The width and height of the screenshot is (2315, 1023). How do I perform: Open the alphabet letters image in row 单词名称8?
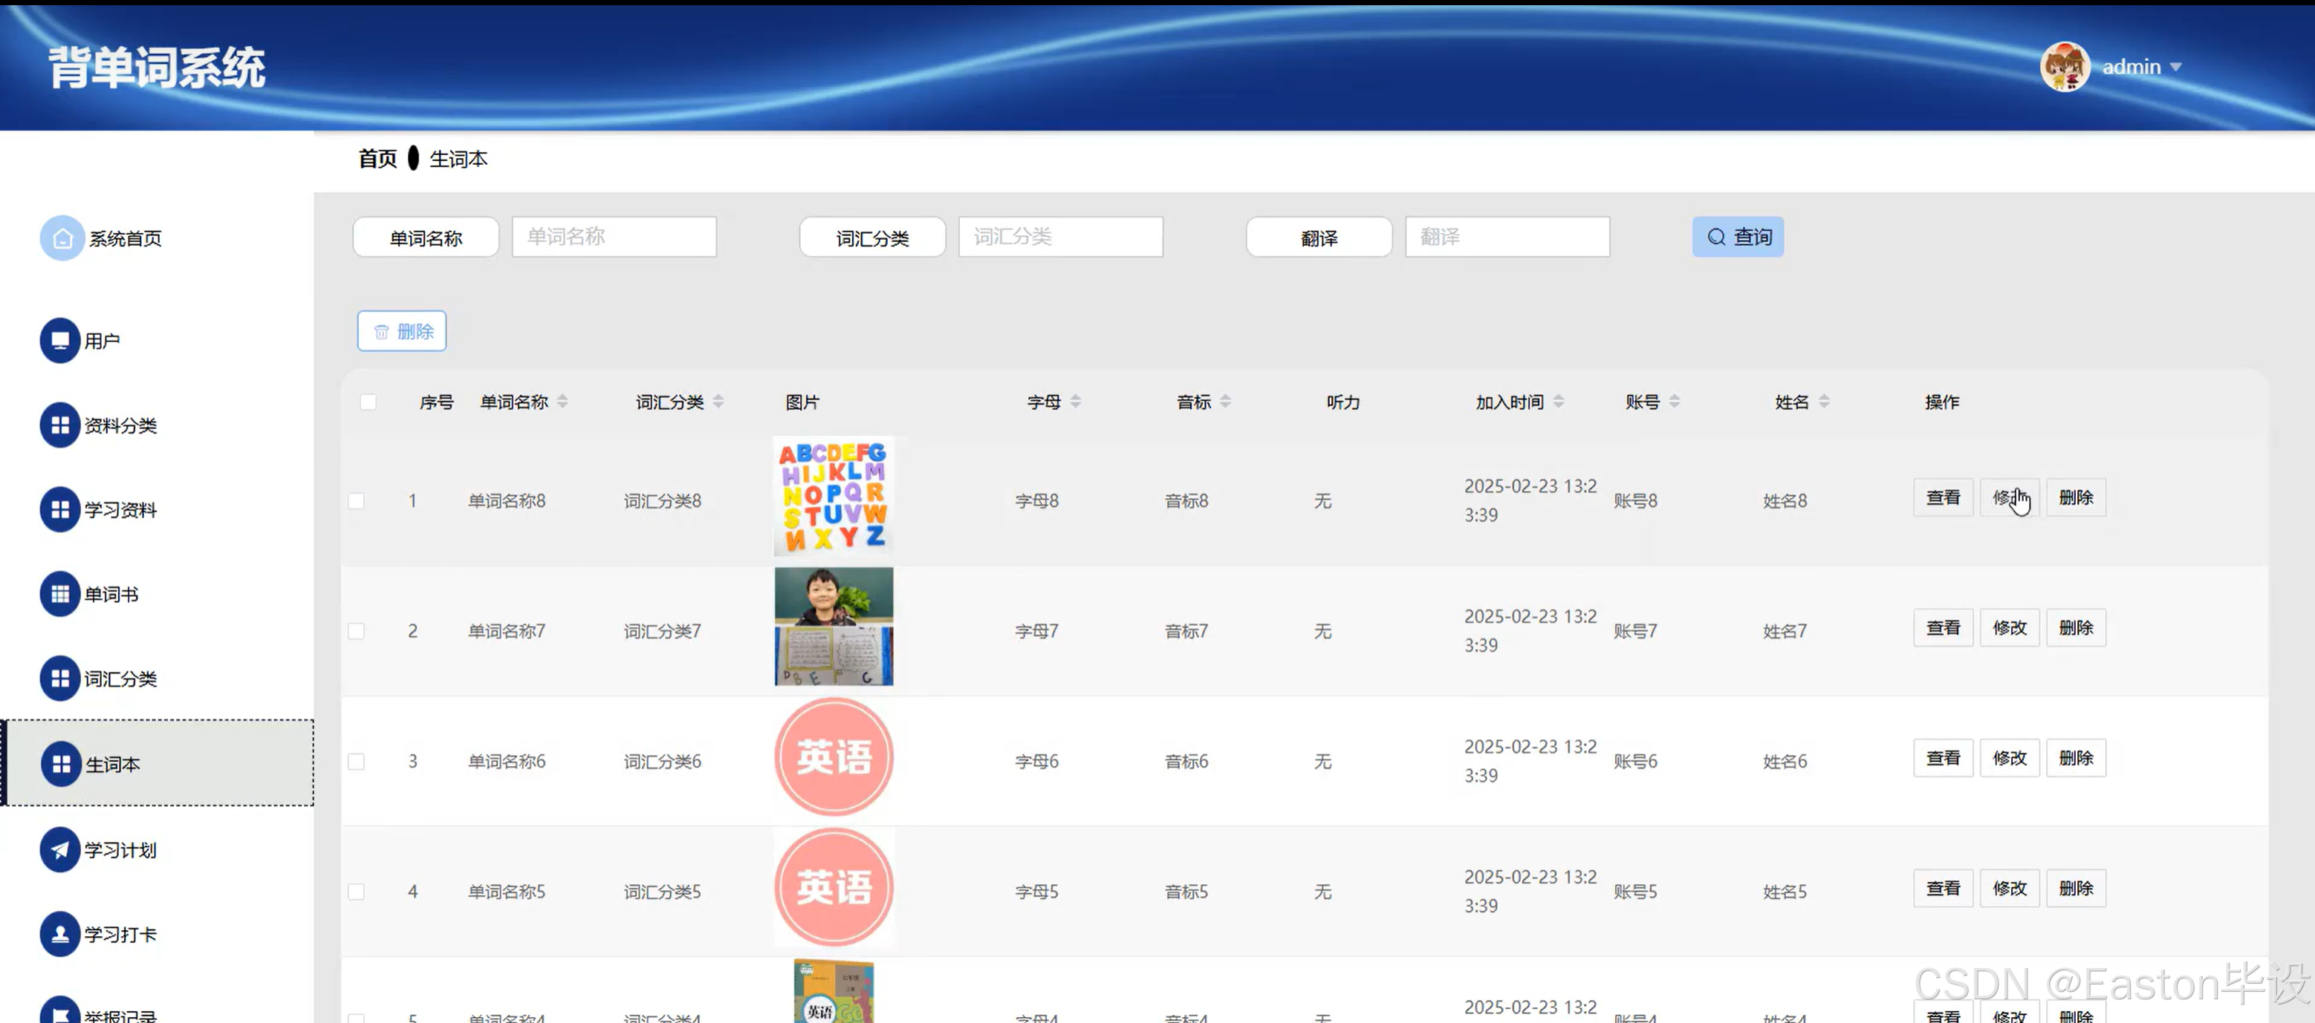pyautogui.click(x=834, y=497)
